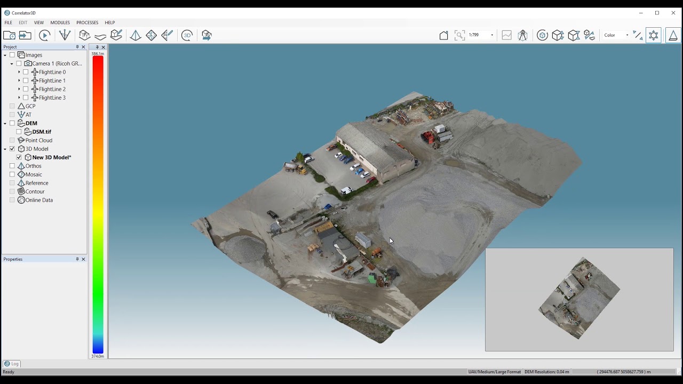
Task: Click the Full Extent view icon
Action: (x=443, y=35)
